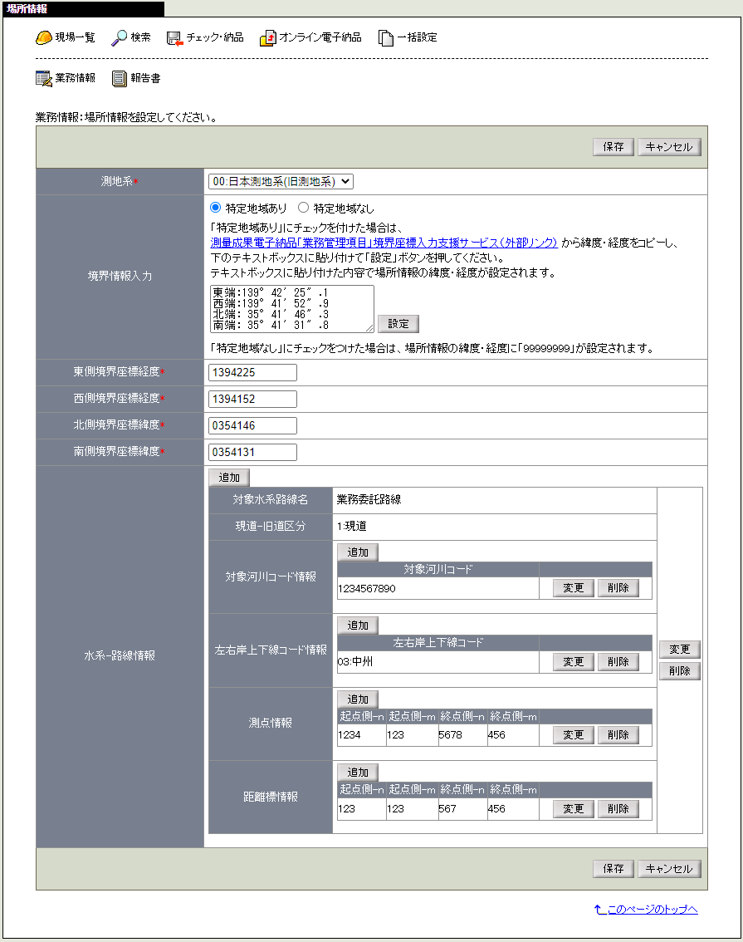
Task: Open 現場一覧 menu item
Action: (75, 37)
